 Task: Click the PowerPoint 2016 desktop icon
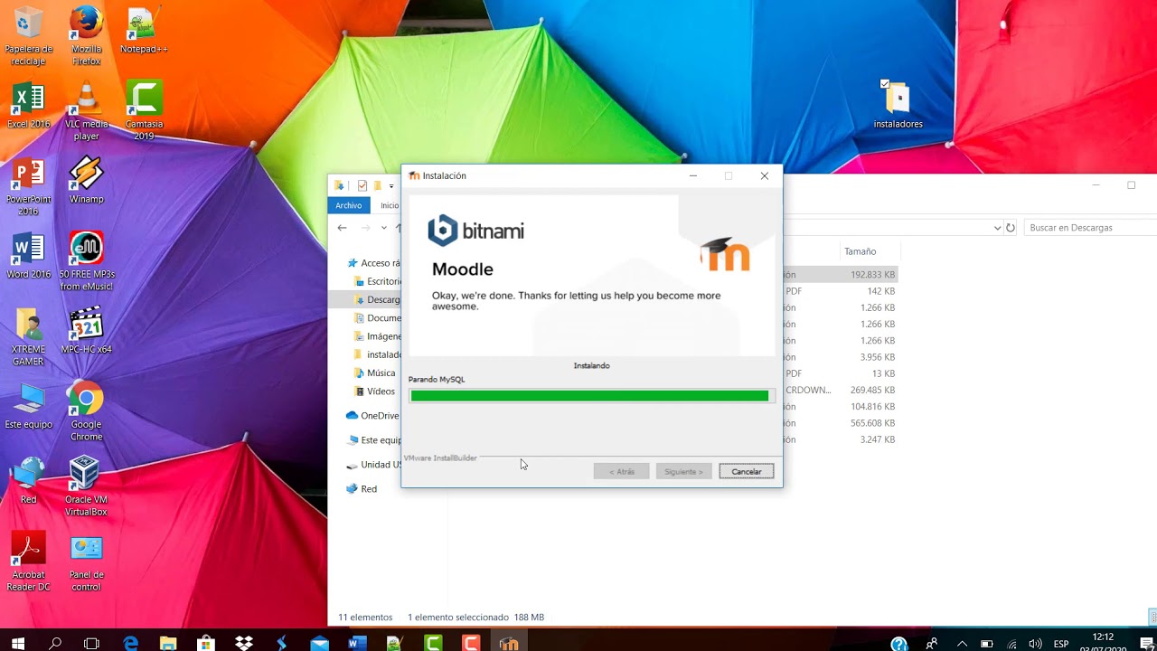[29, 187]
